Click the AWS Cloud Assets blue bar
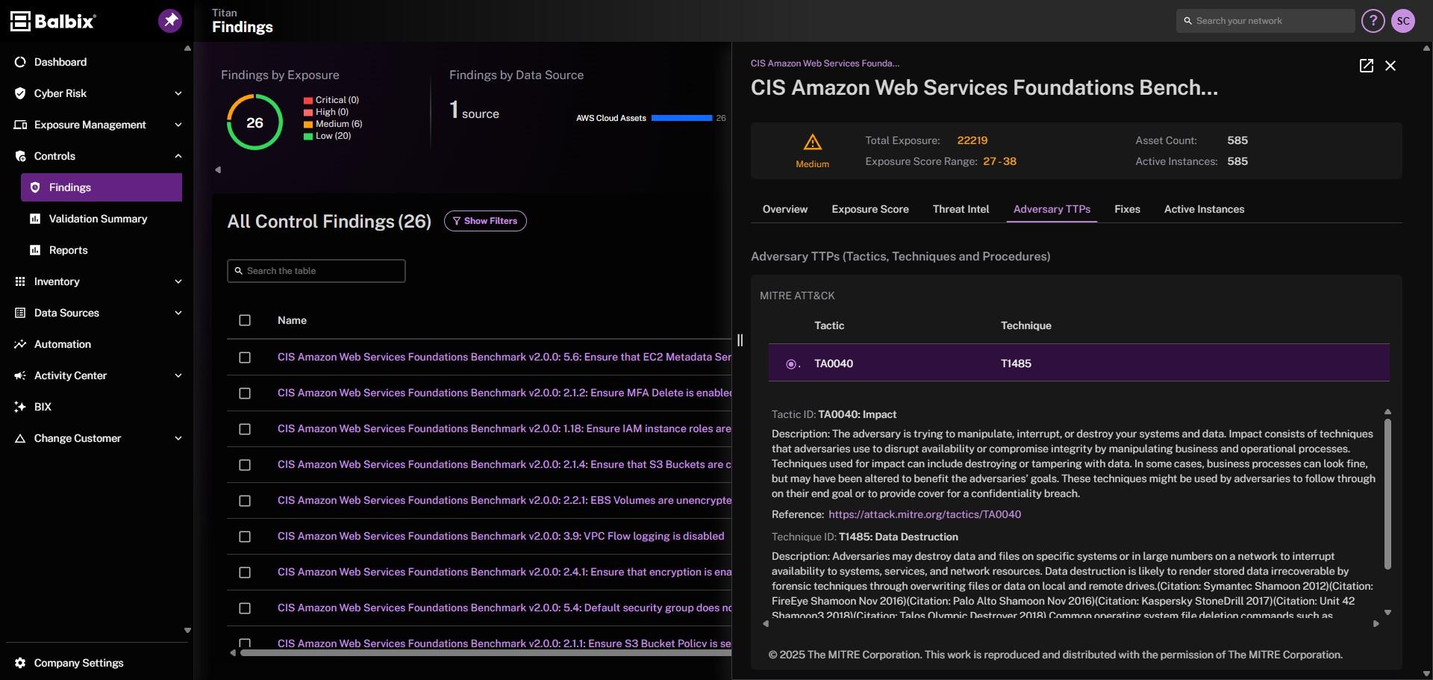This screenshot has width=1433, height=680. (x=681, y=118)
